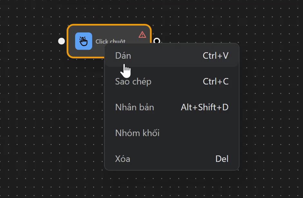Select the white input port left of the node

(61, 41)
